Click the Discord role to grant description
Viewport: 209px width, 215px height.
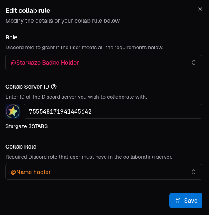tap(84, 48)
